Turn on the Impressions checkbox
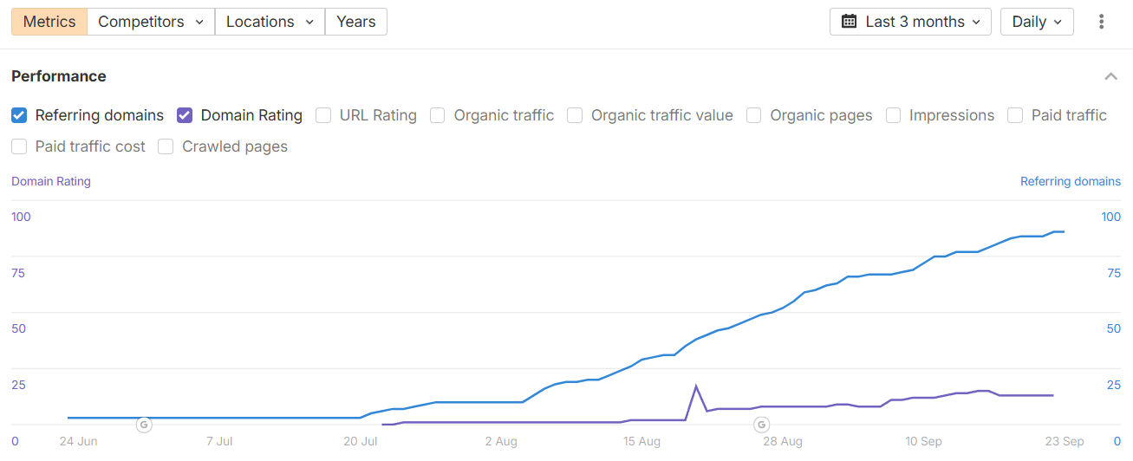Viewport: 1133px width, 461px height. click(893, 115)
